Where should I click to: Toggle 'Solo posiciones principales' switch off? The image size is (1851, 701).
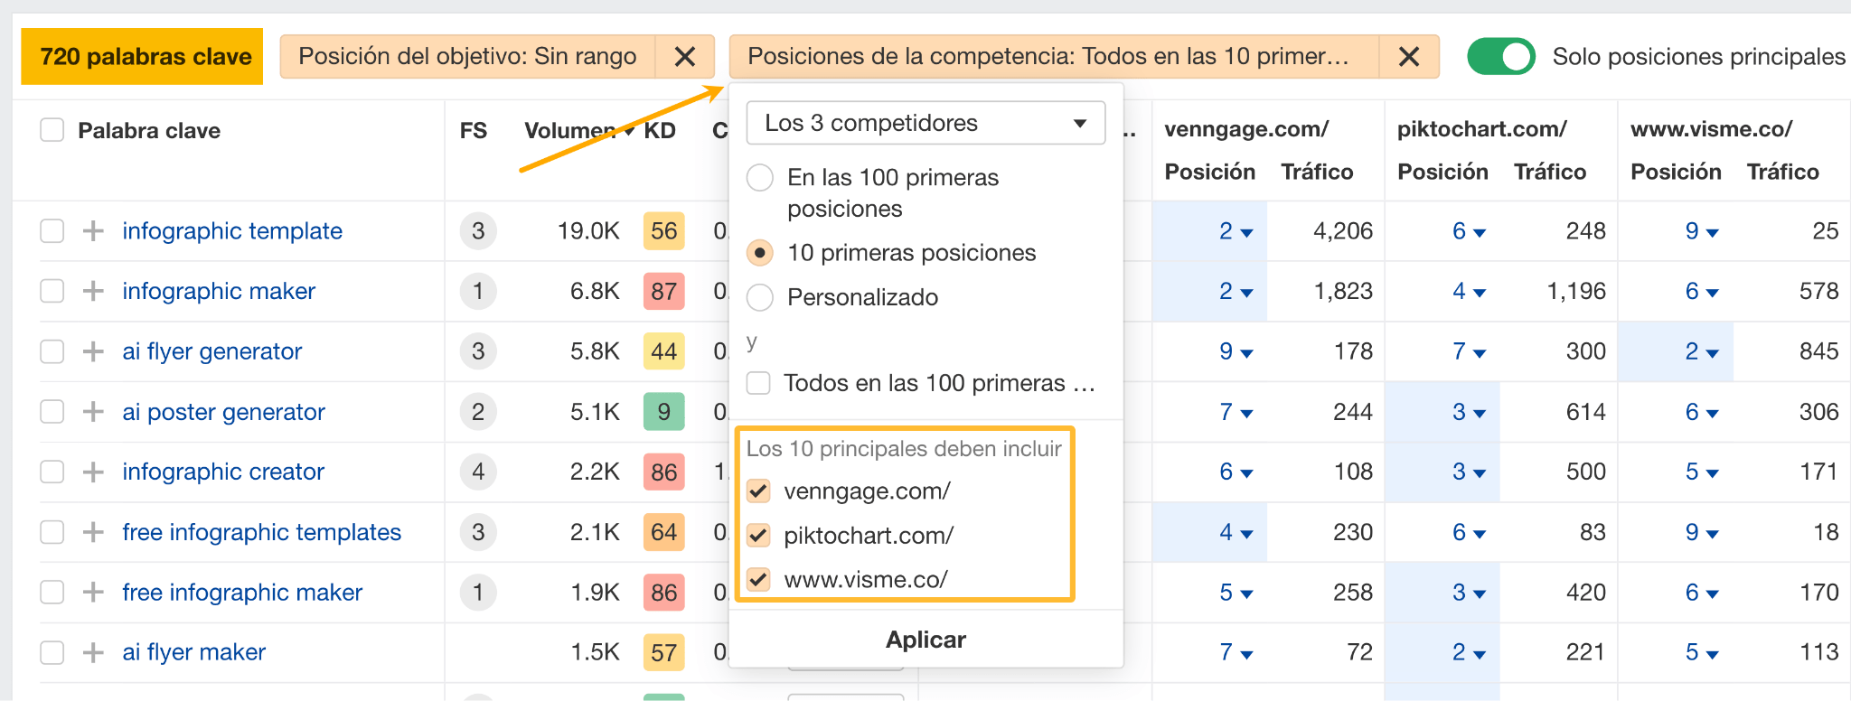tap(1500, 57)
